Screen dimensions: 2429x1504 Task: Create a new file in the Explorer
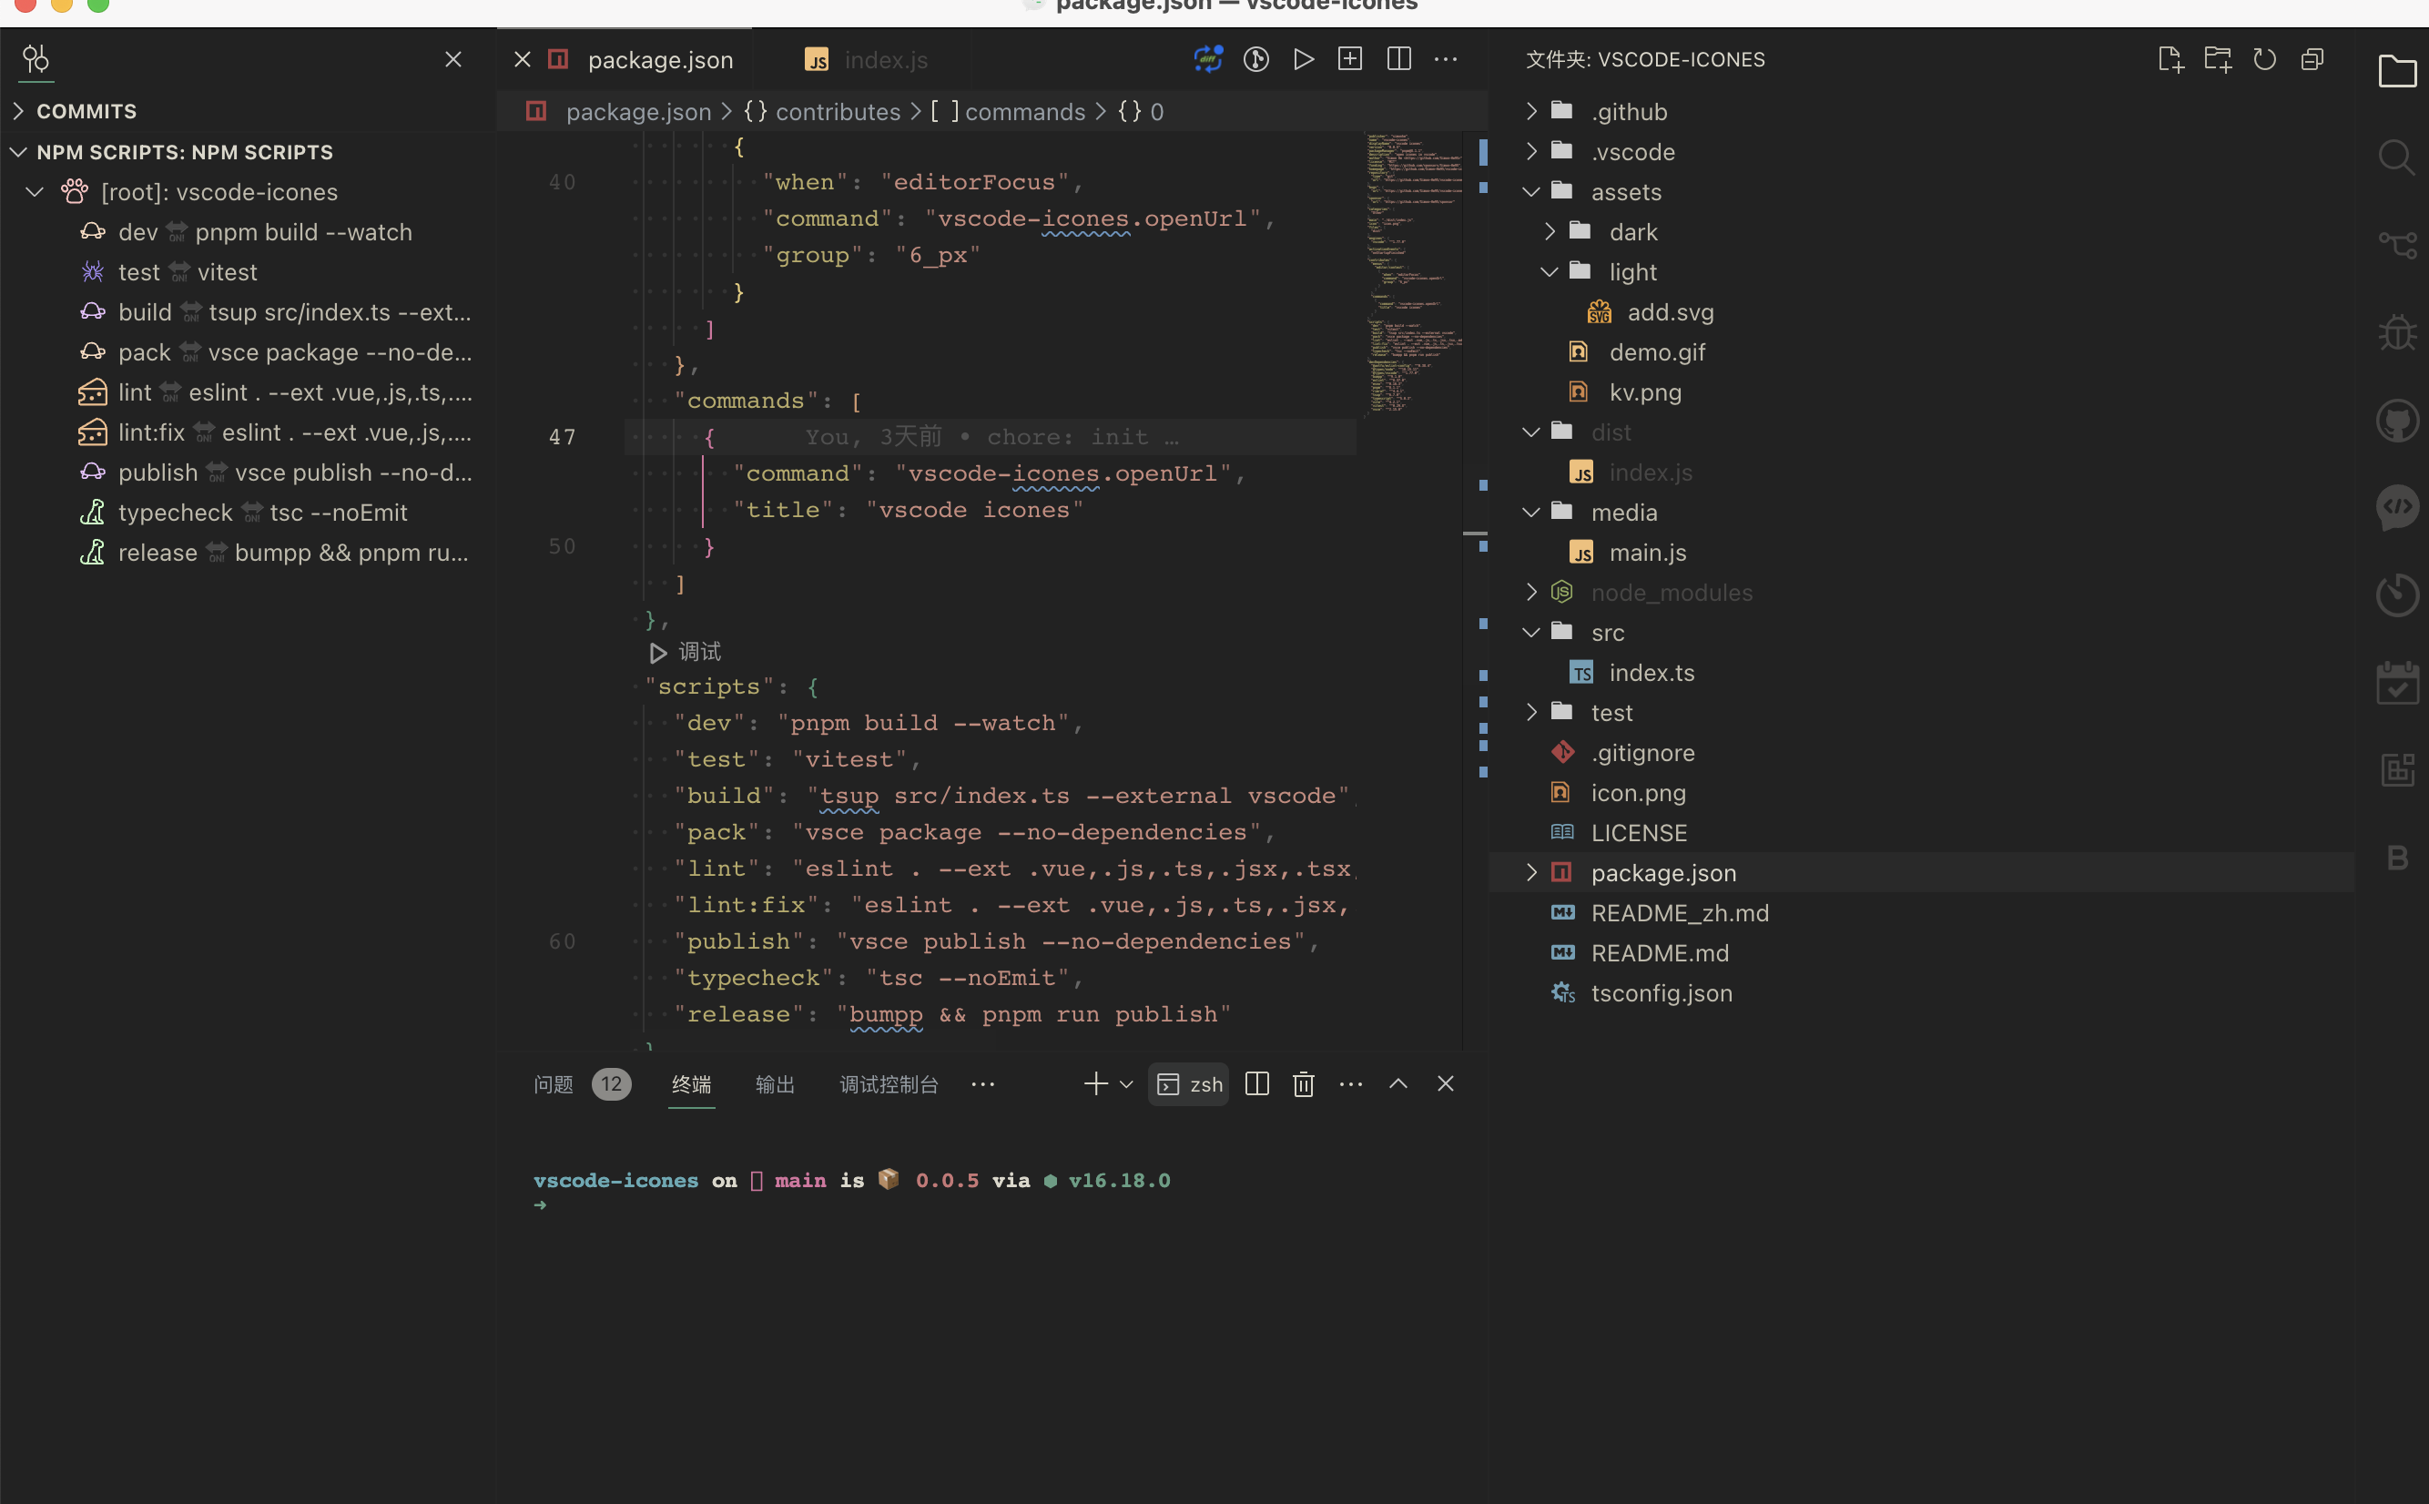tap(2171, 58)
